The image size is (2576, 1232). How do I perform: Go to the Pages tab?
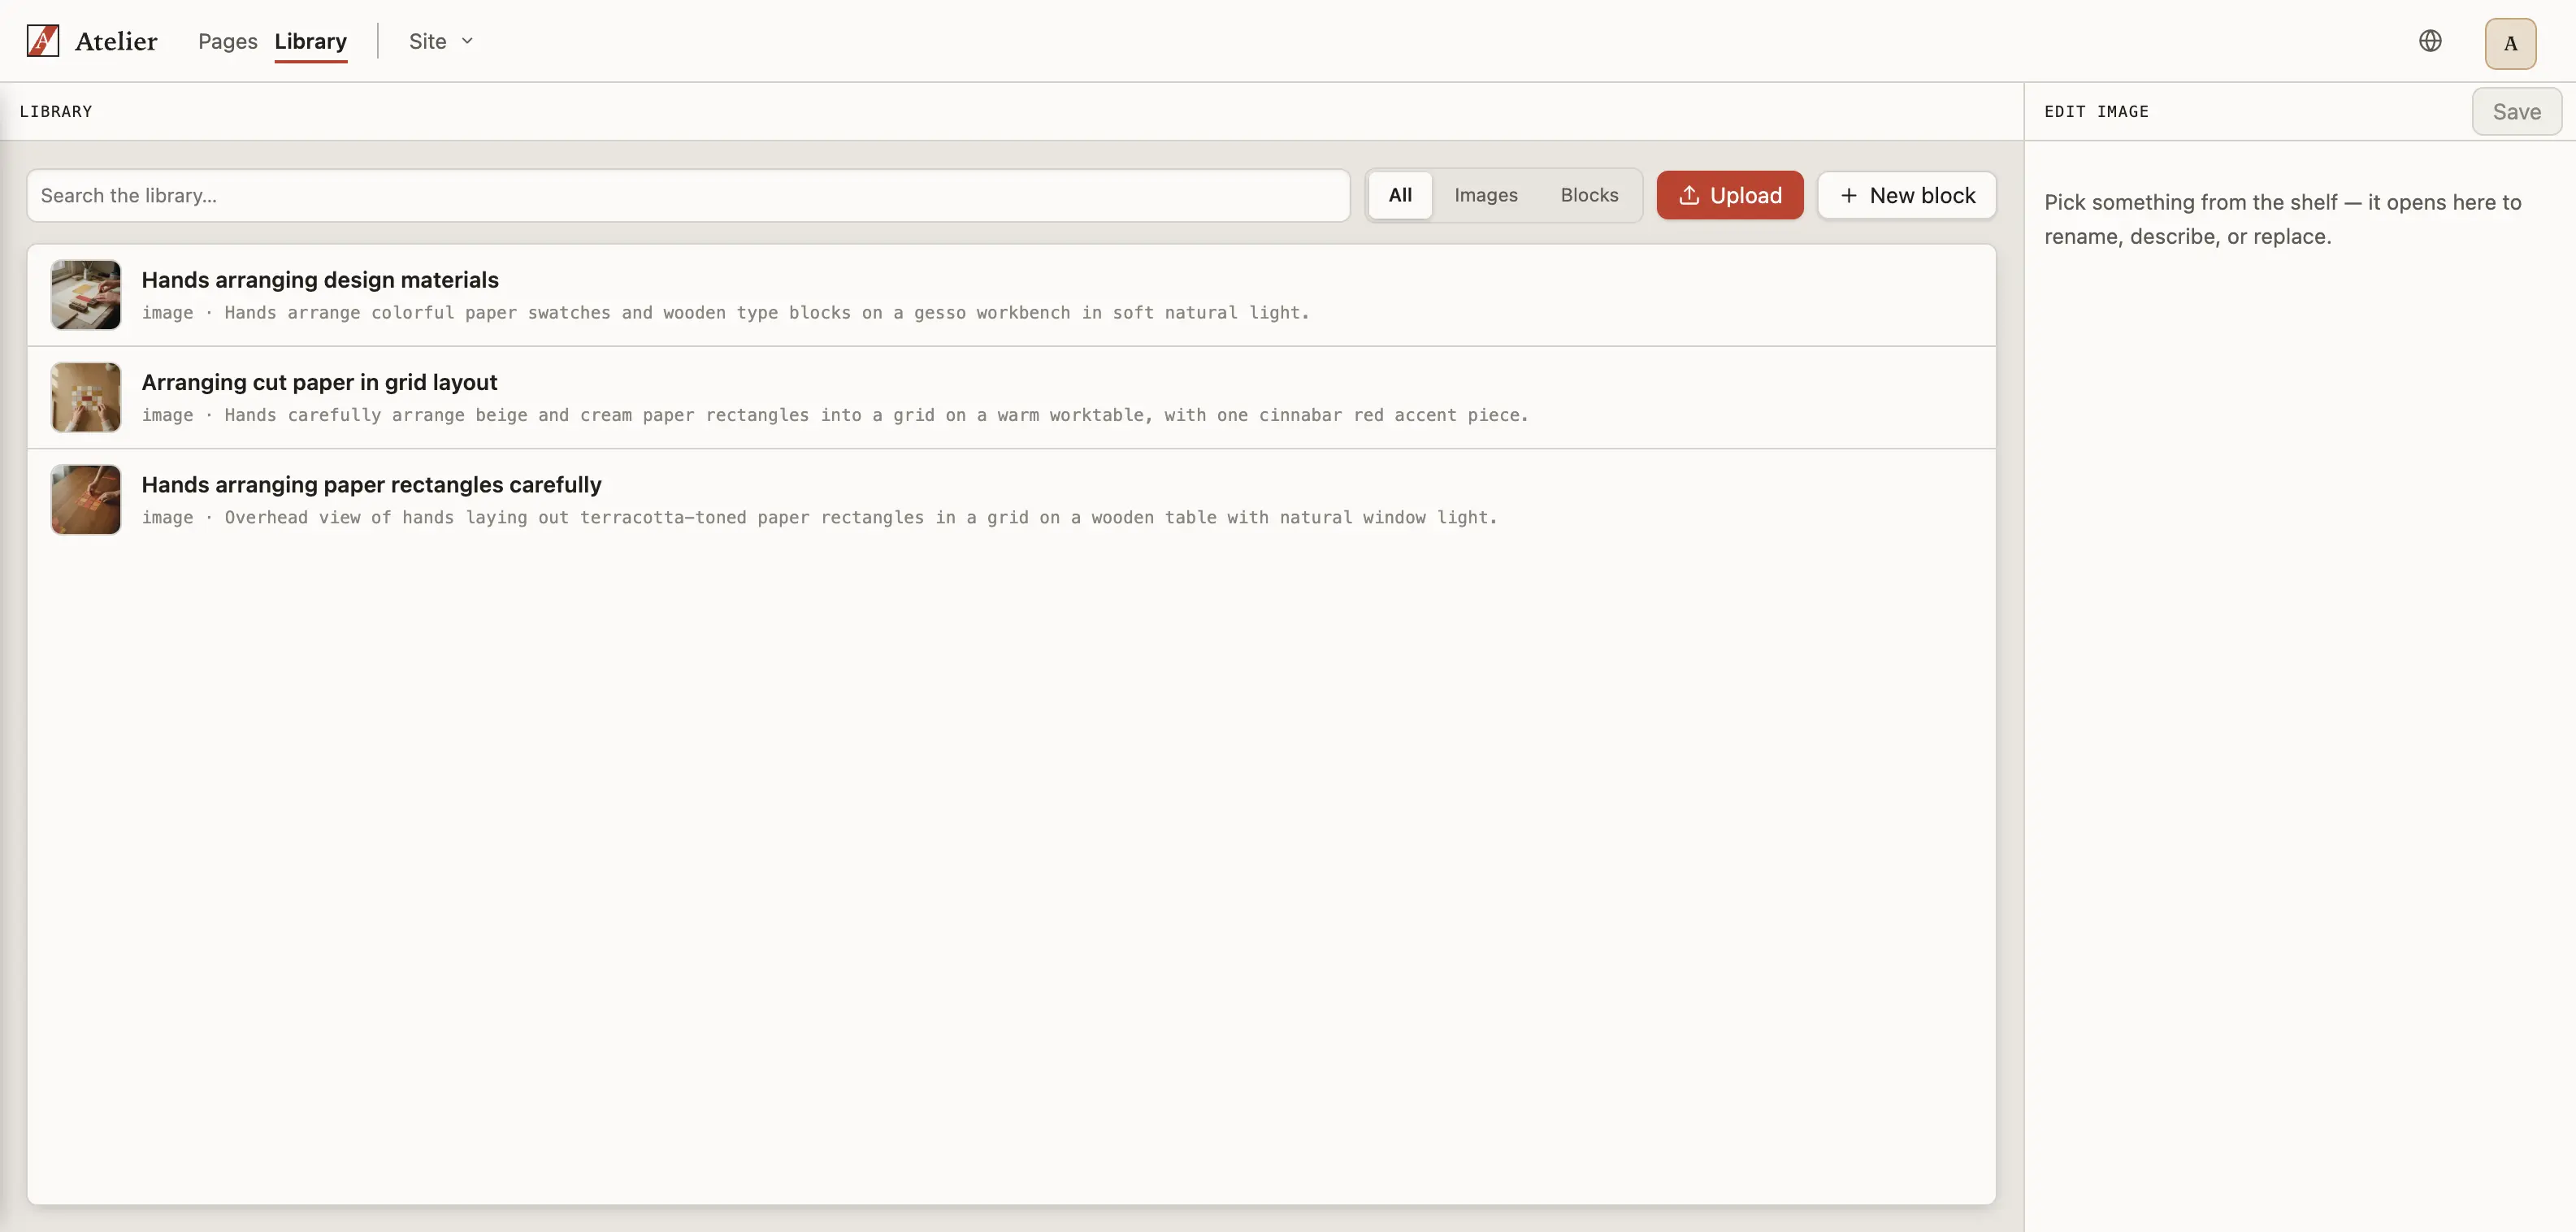click(x=228, y=41)
